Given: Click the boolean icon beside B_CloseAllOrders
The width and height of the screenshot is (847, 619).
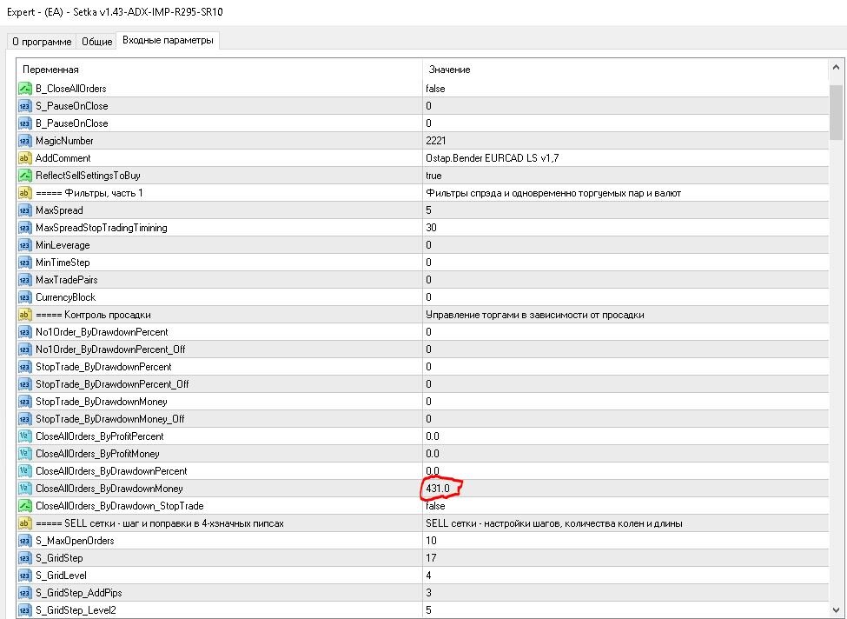Looking at the screenshot, I should point(25,88).
